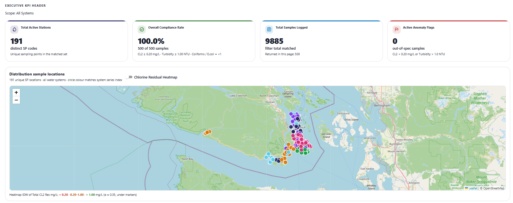The image size is (513, 203).
Task: Click the orange marker cluster near Pacific Rim coast
Action: pyautogui.click(x=207, y=132)
